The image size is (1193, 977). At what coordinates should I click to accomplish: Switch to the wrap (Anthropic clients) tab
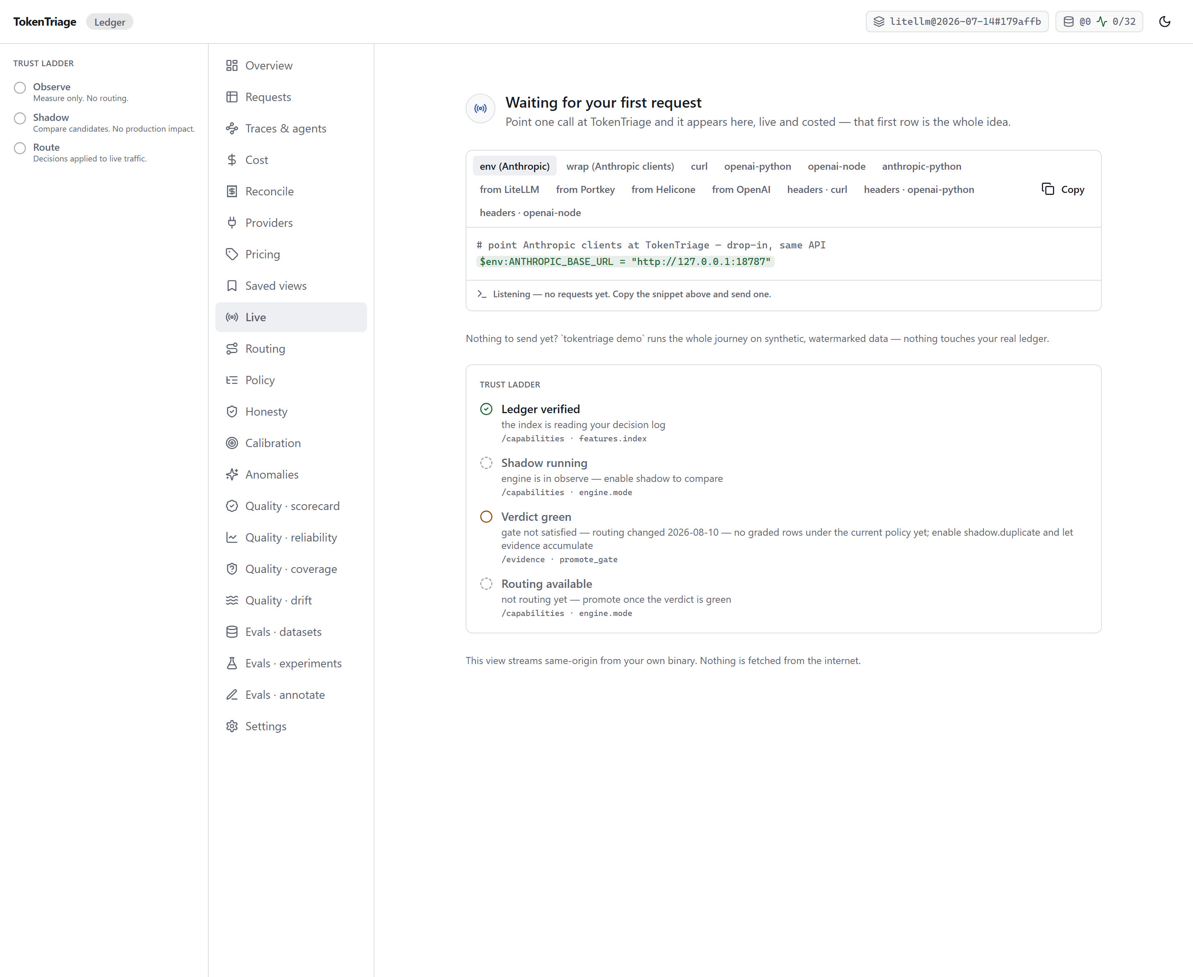[620, 166]
